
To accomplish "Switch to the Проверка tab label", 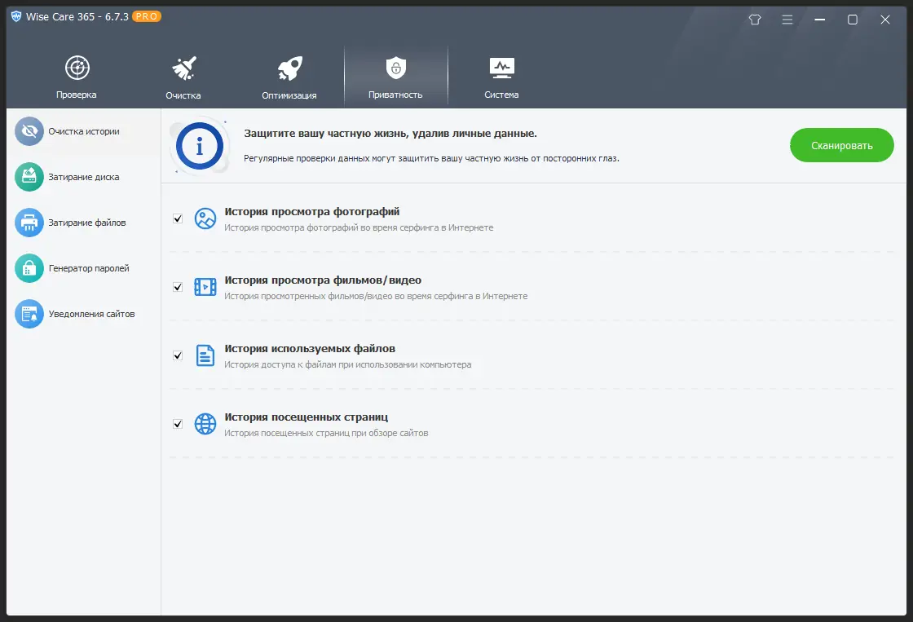I will [77, 95].
